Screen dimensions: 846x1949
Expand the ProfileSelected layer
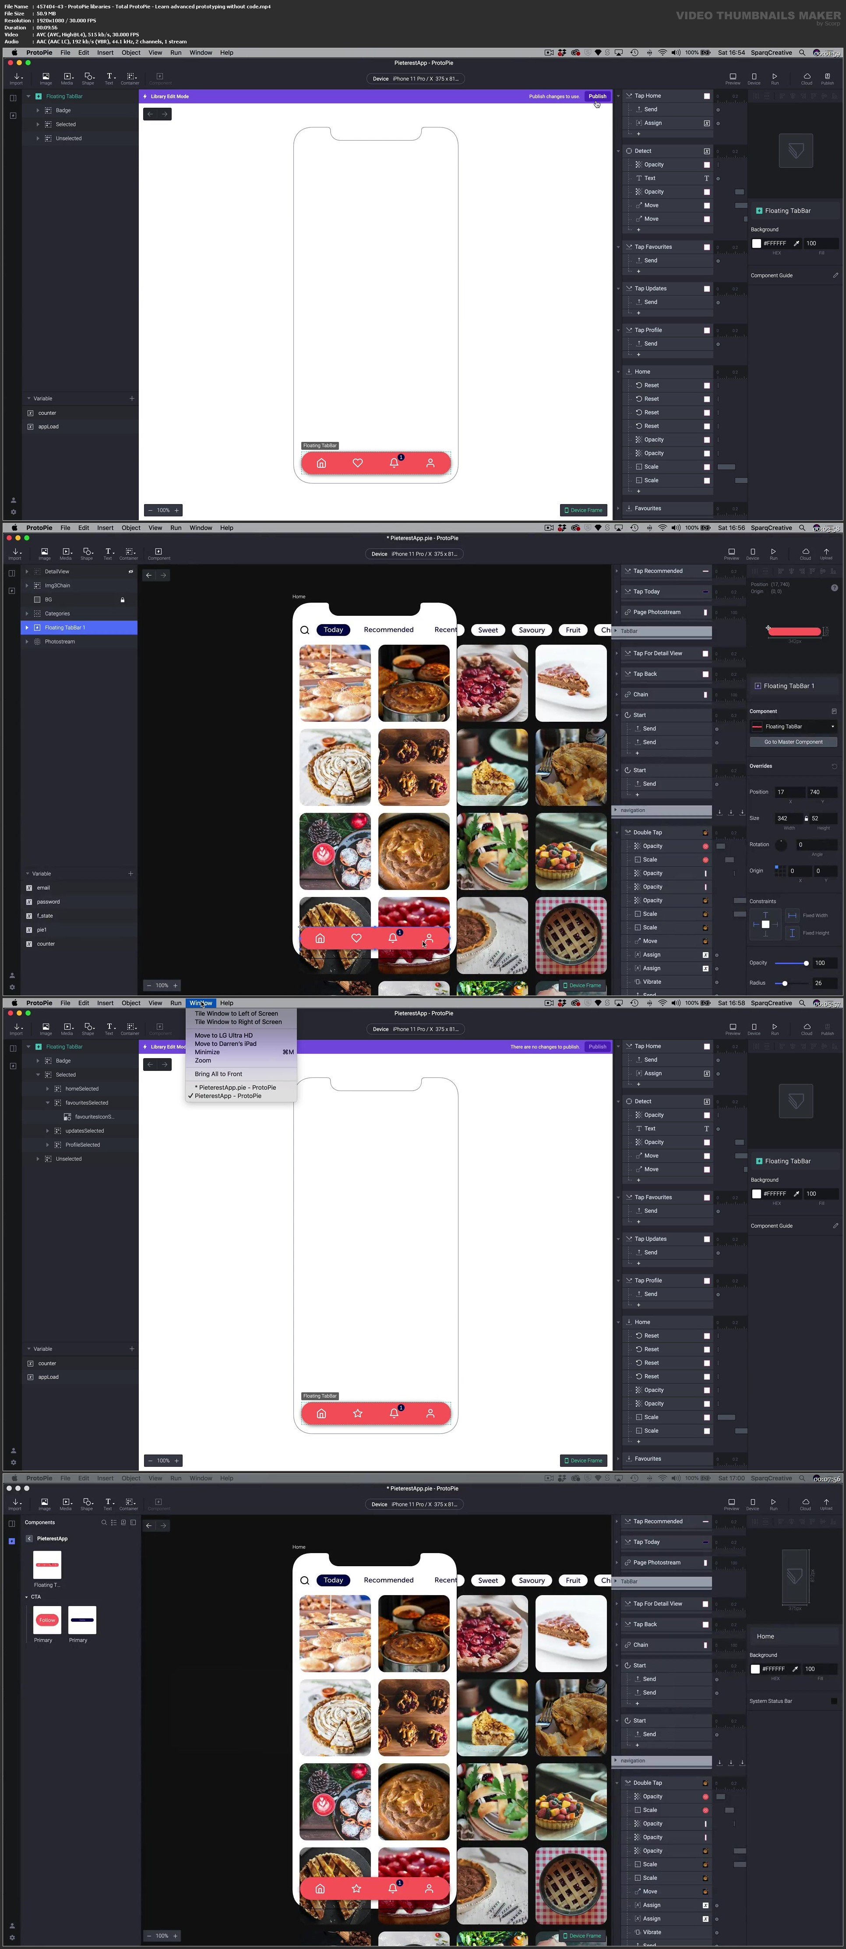[x=48, y=1145]
